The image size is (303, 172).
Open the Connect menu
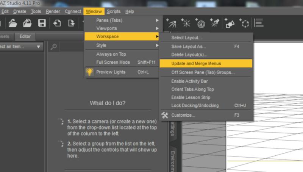73,11
